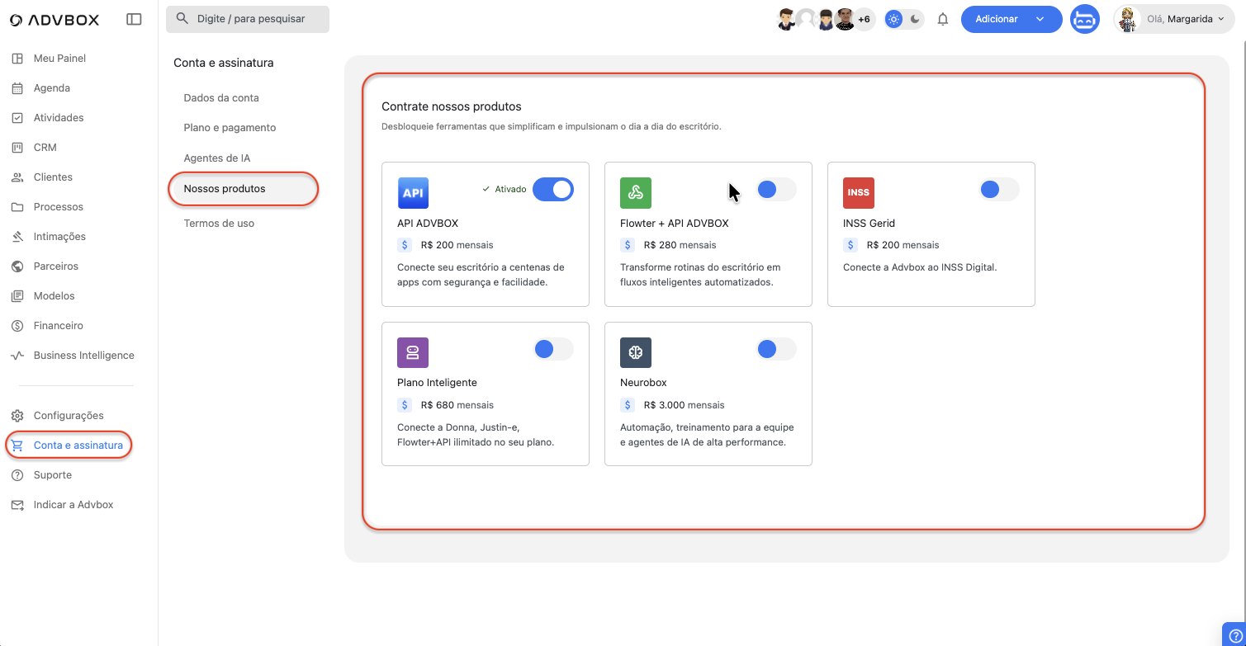Open Plano e pagamento section
Viewport: 1246px width, 646px height.
point(230,128)
